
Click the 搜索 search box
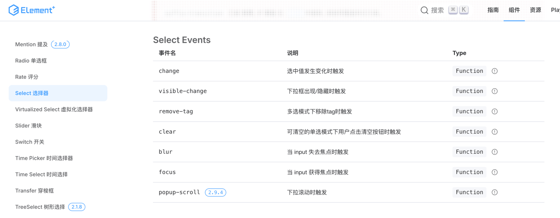pyautogui.click(x=438, y=10)
